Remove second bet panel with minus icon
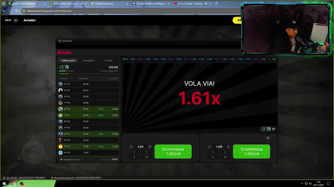Viewport: 334px width, 187px height. 268,138
